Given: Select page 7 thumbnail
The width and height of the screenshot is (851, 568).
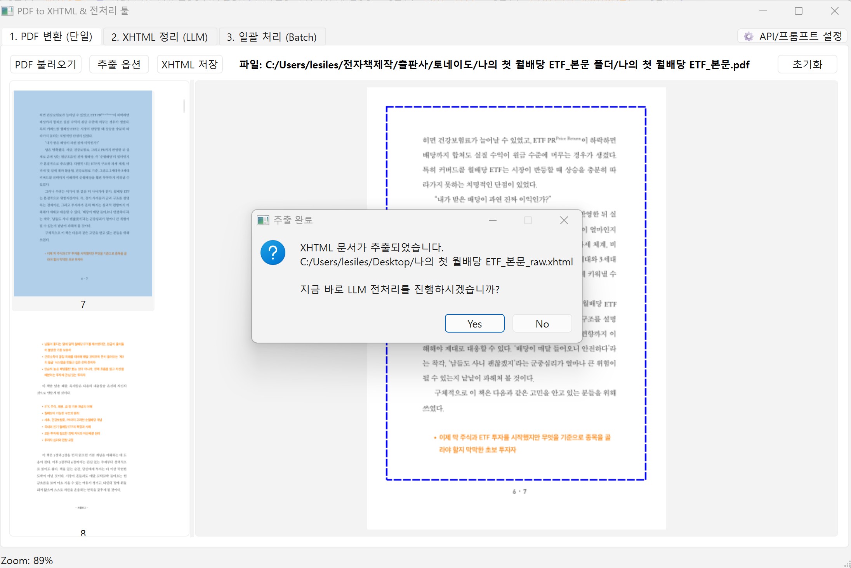Looking at the screenshot, I should coord(83,193).
